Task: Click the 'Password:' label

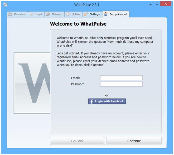Action: pos(78,84)
